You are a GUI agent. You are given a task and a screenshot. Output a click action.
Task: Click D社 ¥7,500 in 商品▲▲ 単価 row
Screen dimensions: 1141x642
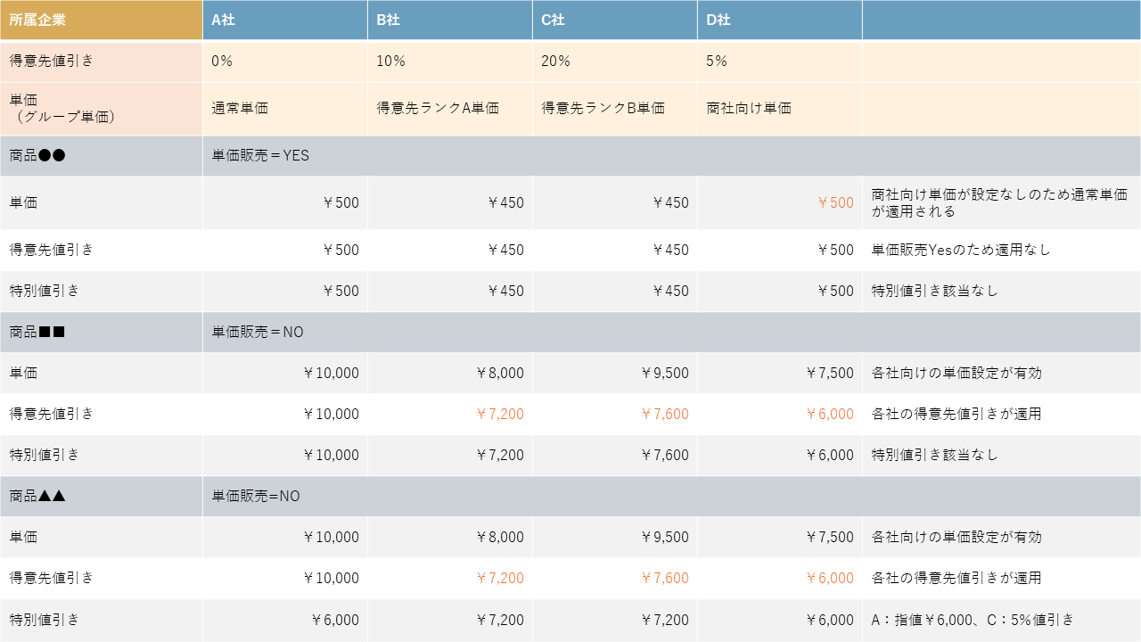click(830, 537)
